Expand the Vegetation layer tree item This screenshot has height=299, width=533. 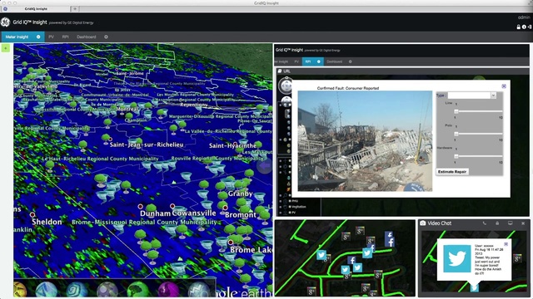(281, 207)
